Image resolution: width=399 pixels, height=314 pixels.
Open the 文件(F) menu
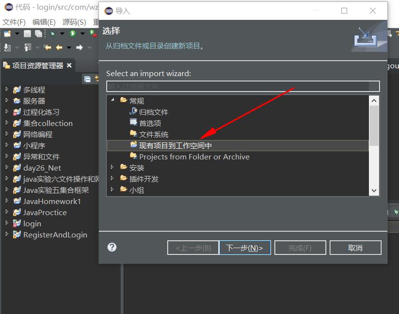tap(14, 22)
